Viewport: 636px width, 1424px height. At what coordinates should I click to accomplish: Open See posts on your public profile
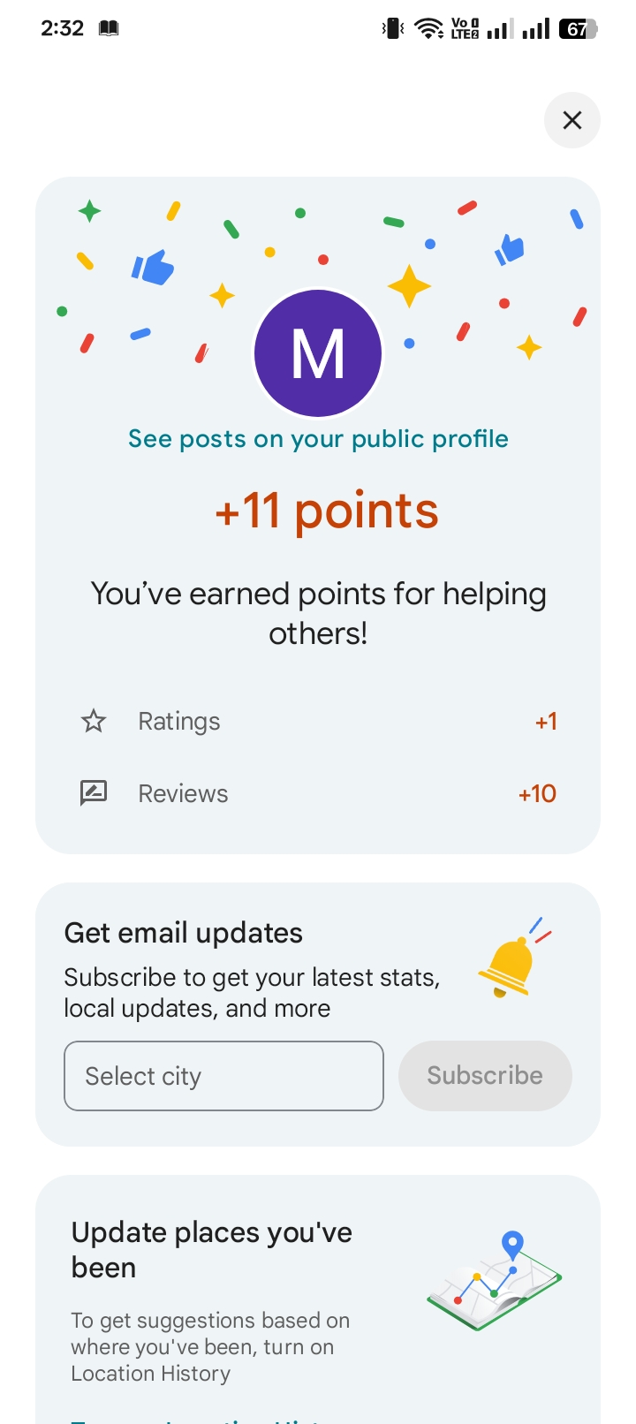318,439
